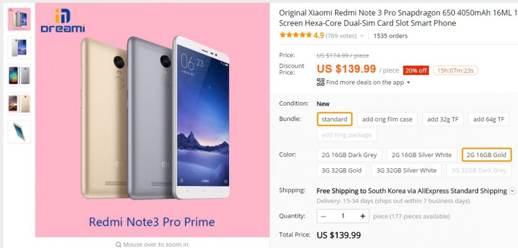Pick 2G 16GB Dark Grey color
Screen dimensions: 518x248
click(349, 155)
